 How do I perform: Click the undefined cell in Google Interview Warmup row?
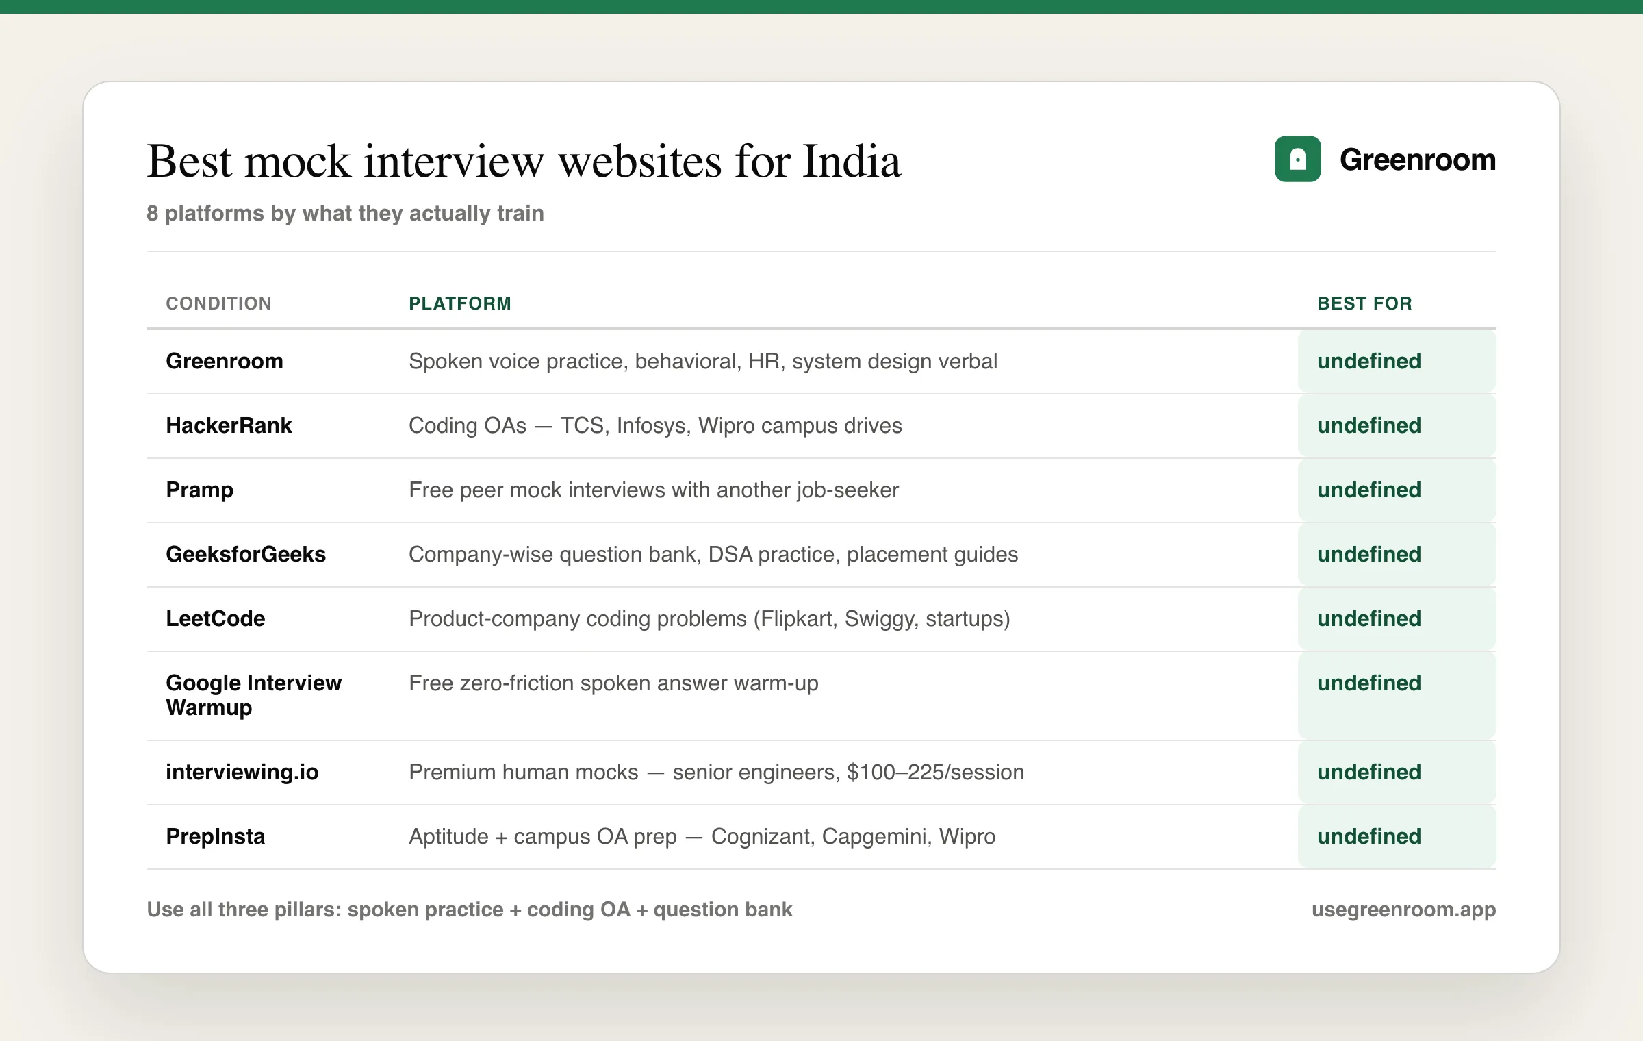tap(1397, 695)
